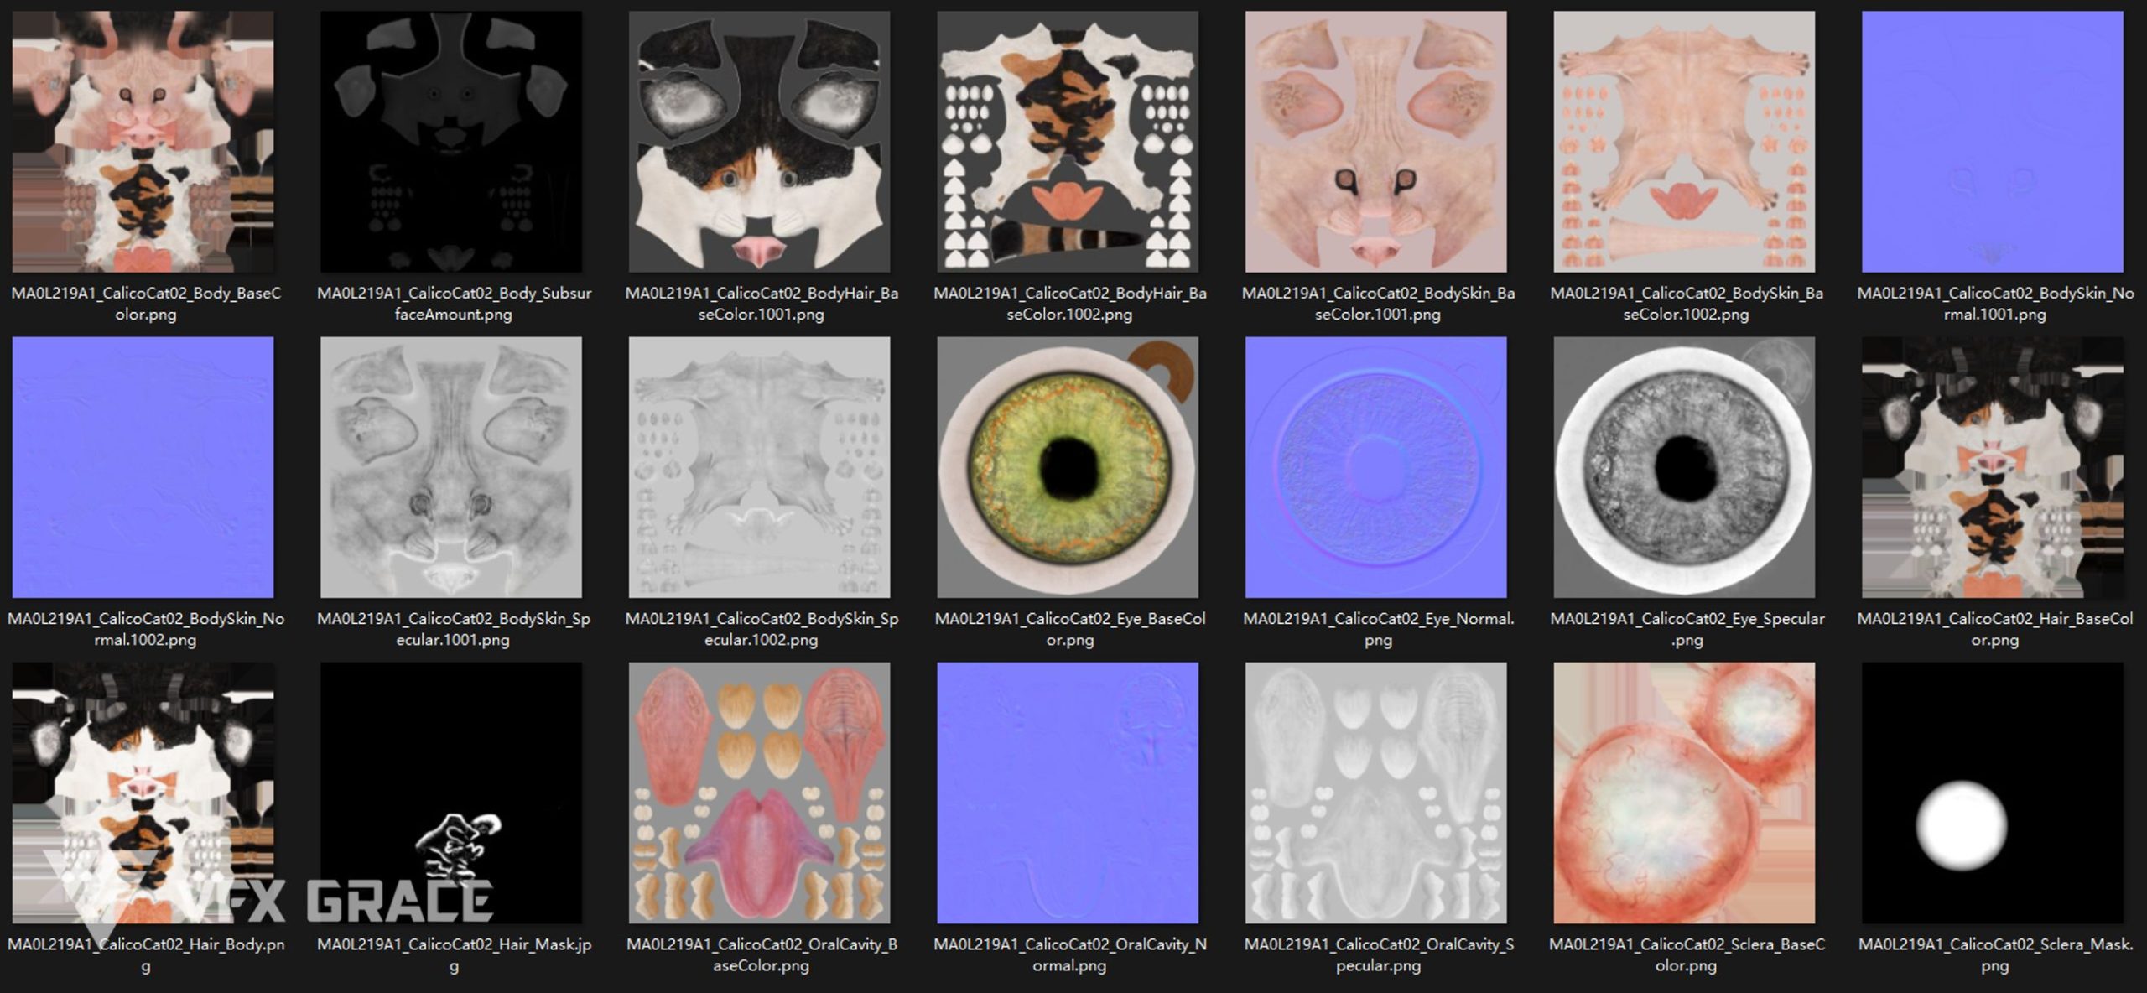Select the OralCavity_BaseColor.png tongue texture

click(759, 793)
